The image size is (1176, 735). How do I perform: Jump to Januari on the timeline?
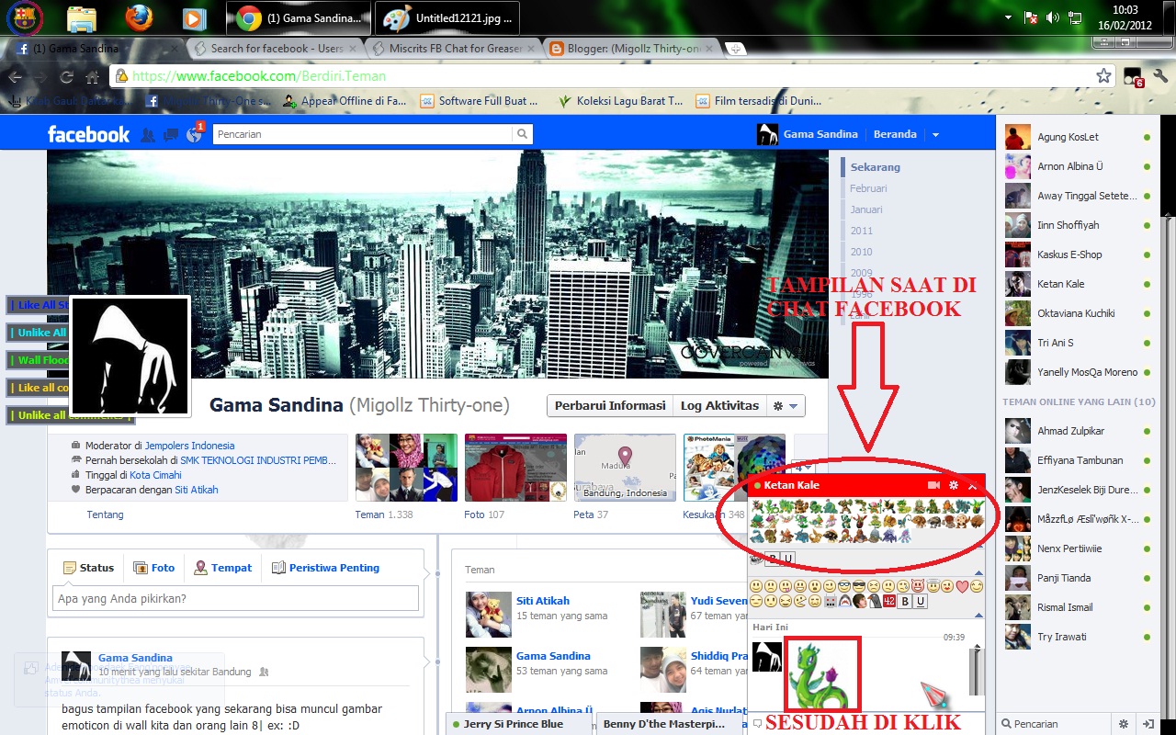click(866, 209)
